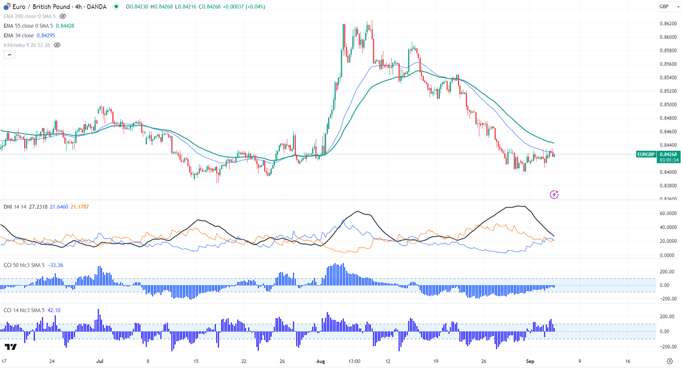Screen dimensions: 681x368
Task: Click the CCI 14 value 42.10
Action: click(x=54, y=311)
